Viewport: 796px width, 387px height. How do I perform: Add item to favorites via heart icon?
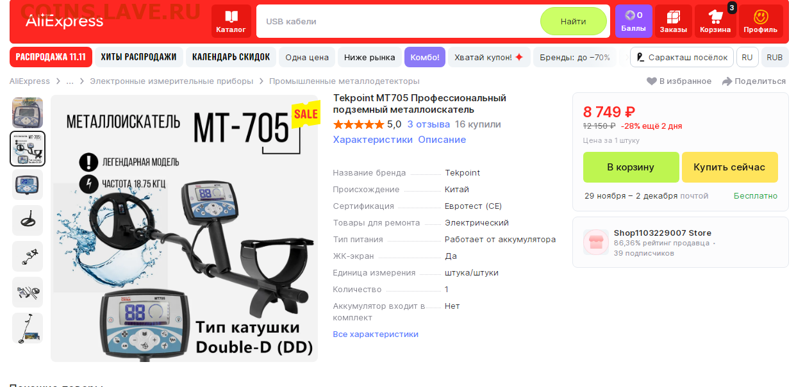(x=651, y=81)
